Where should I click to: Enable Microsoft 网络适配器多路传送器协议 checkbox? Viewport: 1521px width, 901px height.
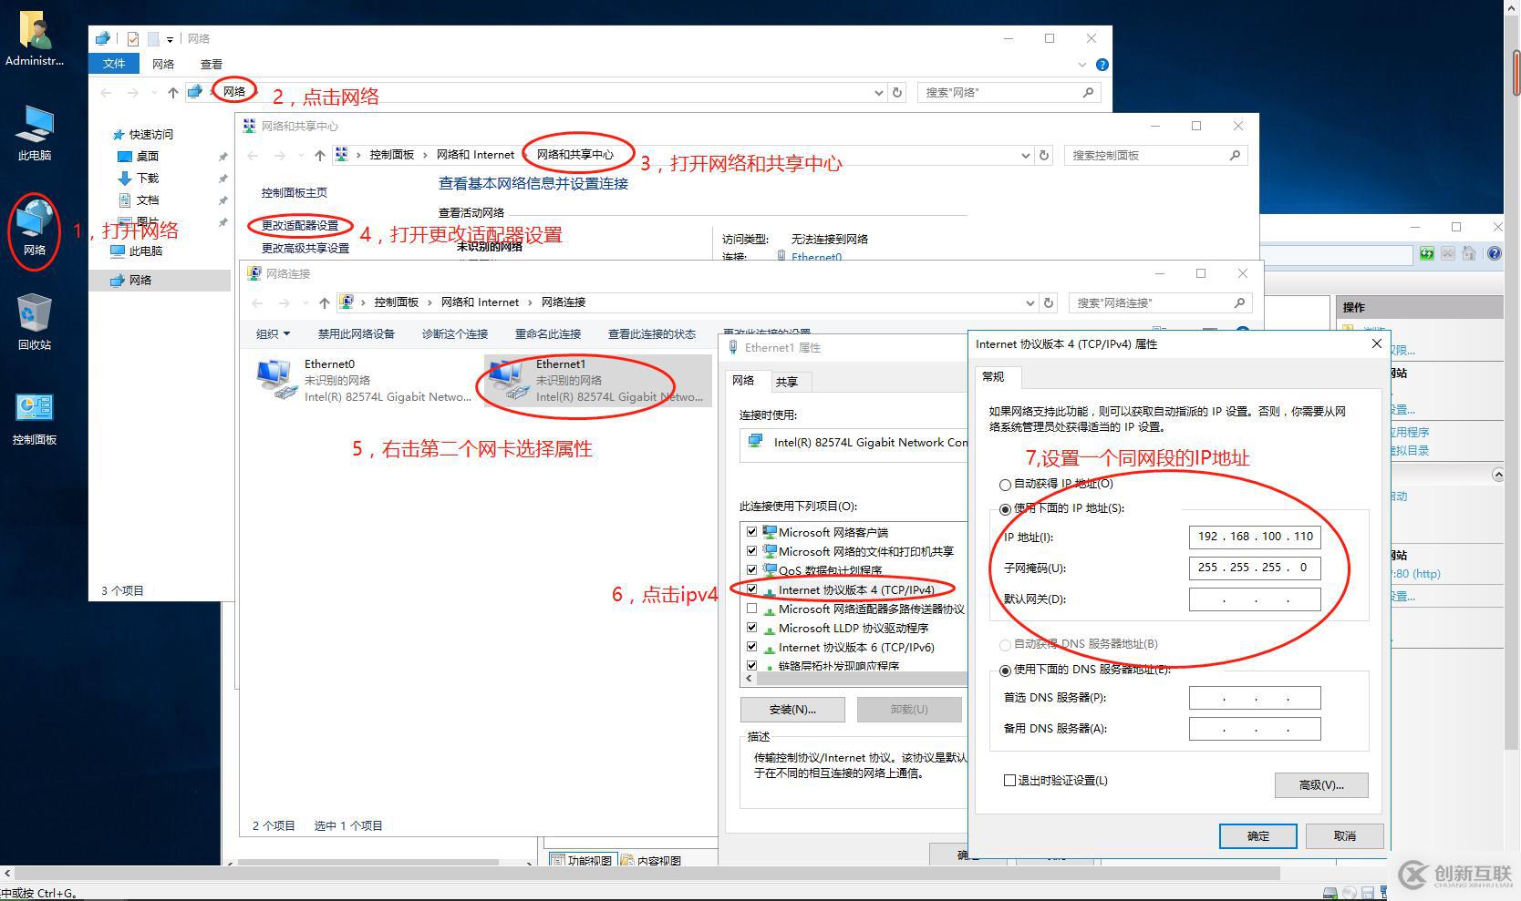coord(751,608)
